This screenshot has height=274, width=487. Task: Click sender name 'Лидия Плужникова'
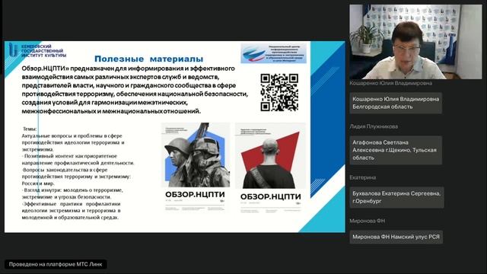tap(374, 126)
